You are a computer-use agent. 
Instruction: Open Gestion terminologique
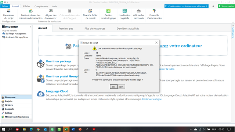coord(108,14)
